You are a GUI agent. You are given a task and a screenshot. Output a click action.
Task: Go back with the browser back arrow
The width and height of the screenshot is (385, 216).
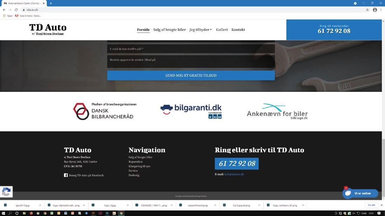pyautogui.click(x=4, y=10)
